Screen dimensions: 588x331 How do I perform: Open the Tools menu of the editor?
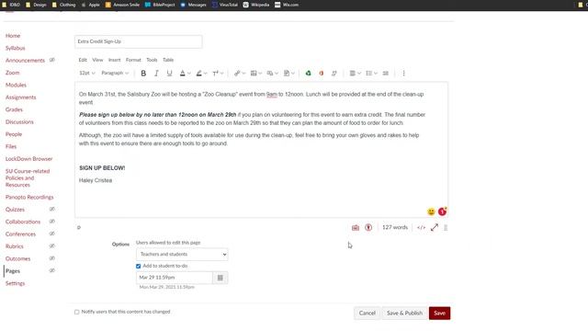pos(152,60)
